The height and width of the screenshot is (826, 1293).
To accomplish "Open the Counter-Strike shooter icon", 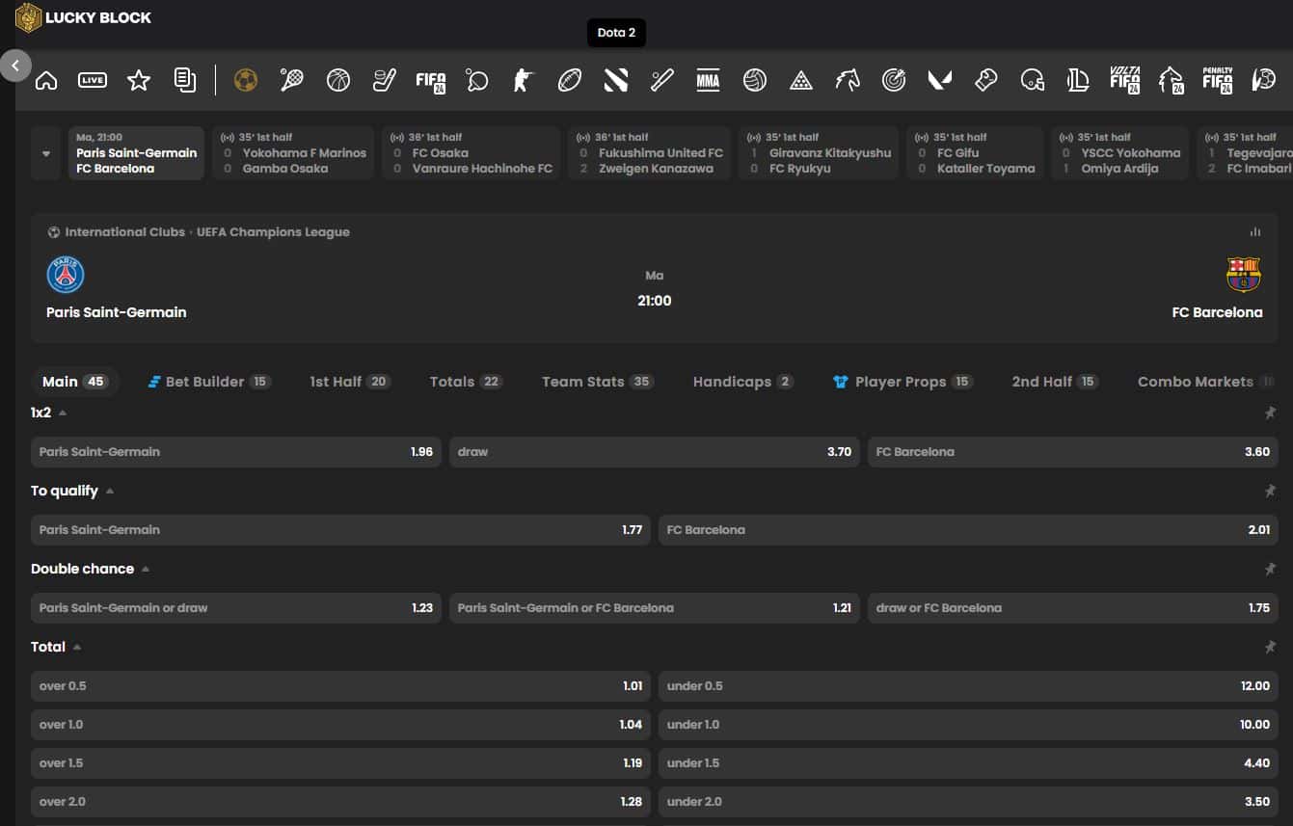I will [x=524, y=81].
